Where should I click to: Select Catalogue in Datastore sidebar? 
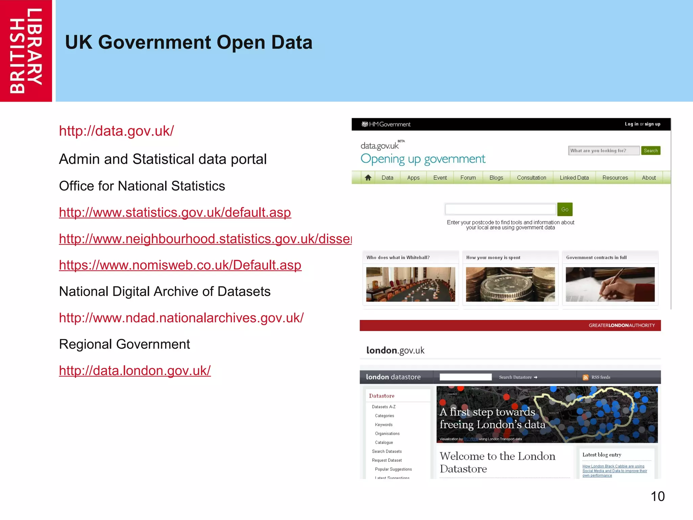click(384, 442)
